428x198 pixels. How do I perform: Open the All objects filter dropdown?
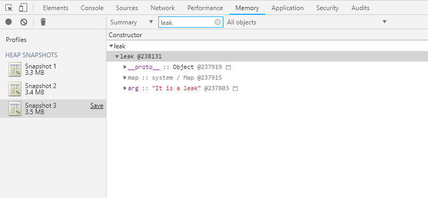pos(307,22)
